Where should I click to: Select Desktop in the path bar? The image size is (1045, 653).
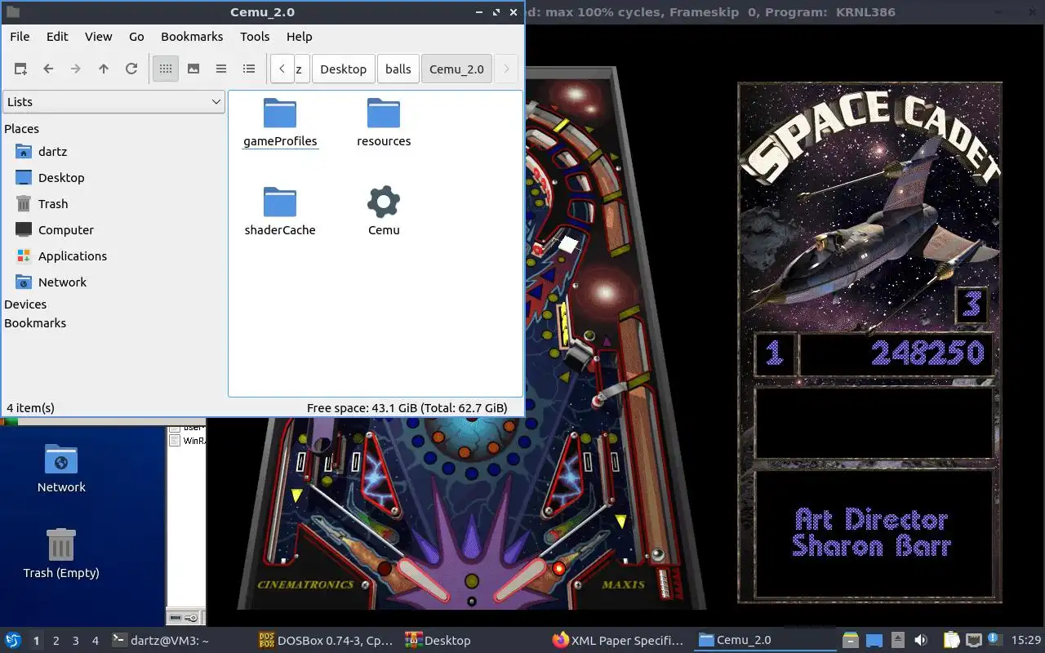point(343,69)
